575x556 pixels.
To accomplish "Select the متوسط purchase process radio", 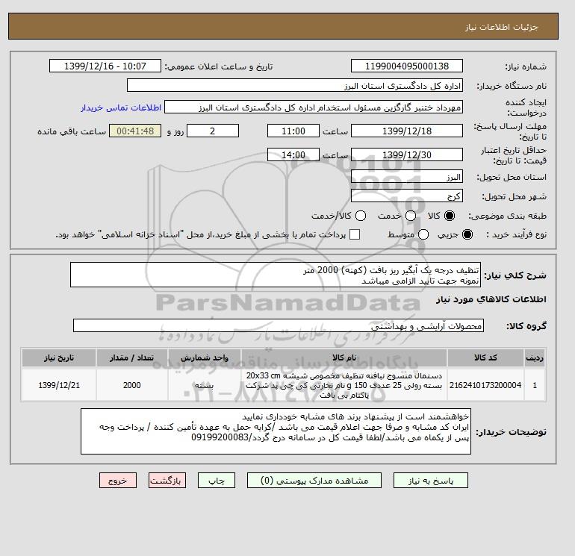I will pyautogui.click(x=423, y=234).
